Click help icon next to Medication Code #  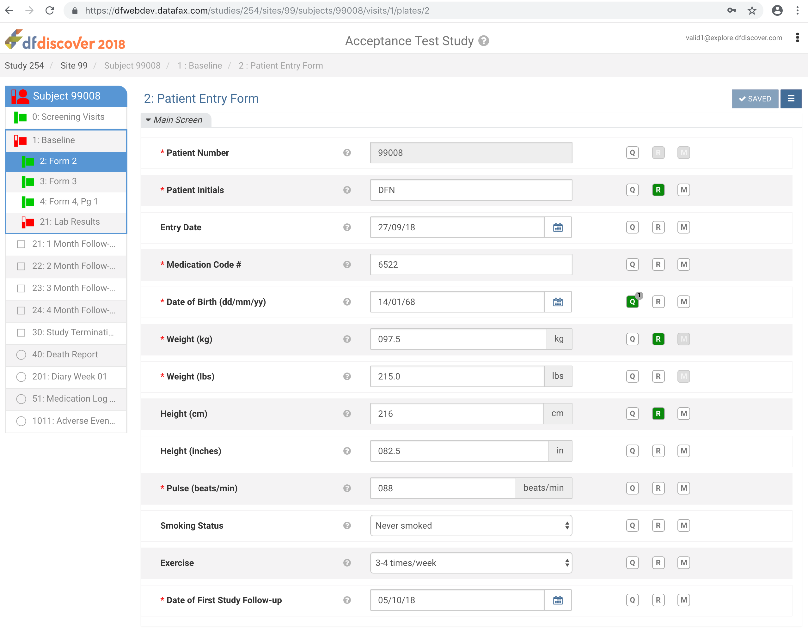[x=347, y=264]
